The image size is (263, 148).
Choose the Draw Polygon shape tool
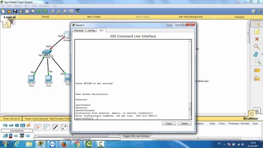[256, 54]
